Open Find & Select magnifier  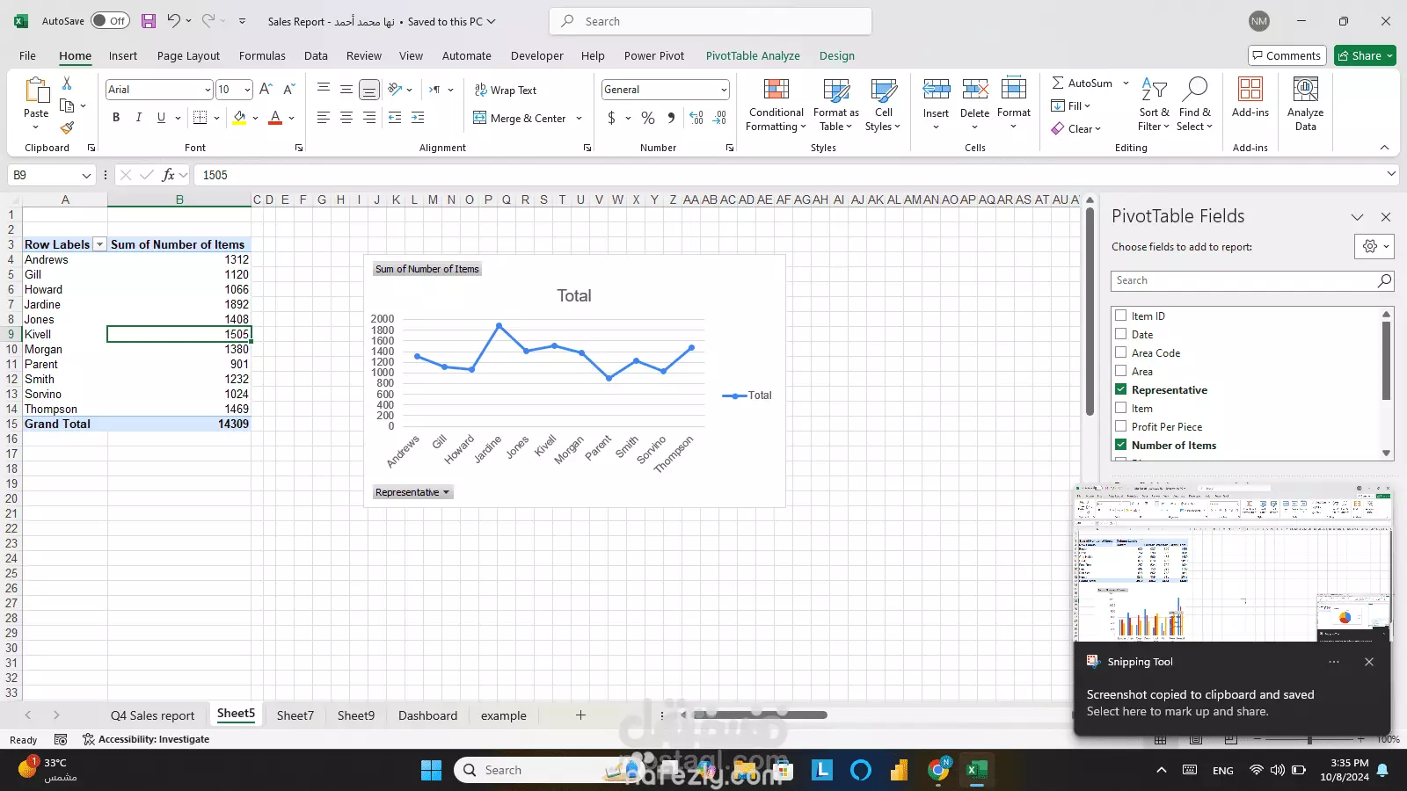(x=1195, y=104)
